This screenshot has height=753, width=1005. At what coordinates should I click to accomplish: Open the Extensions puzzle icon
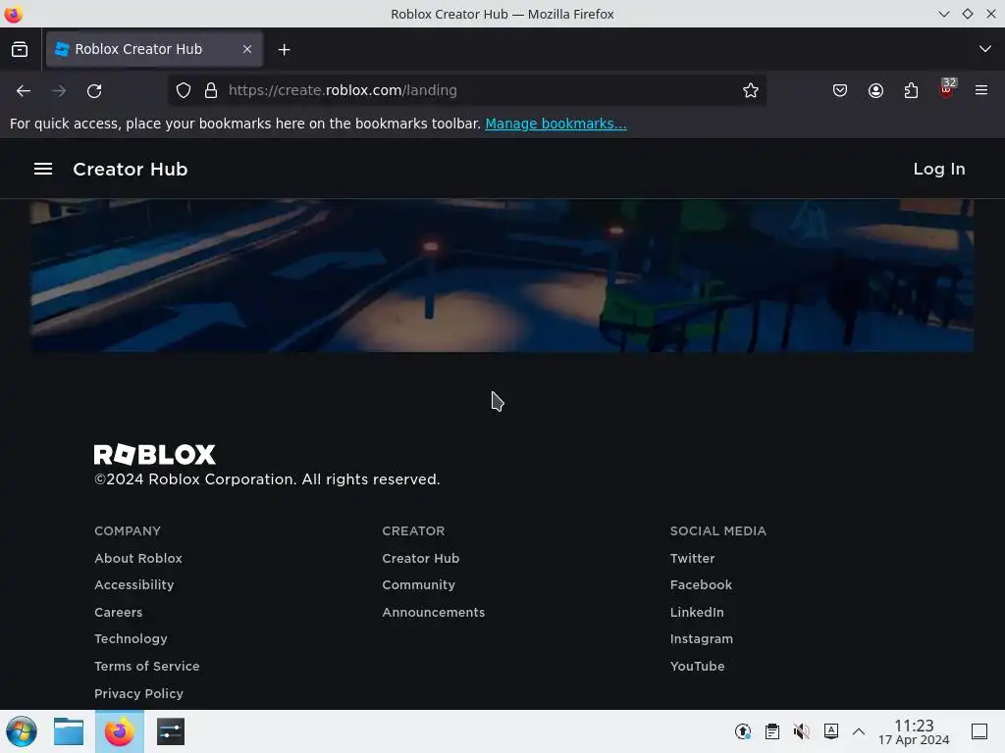(911, 90)
